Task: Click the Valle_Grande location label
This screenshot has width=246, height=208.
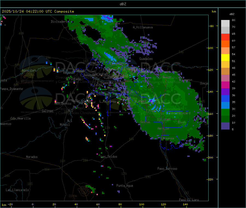Action: [81, 101]
